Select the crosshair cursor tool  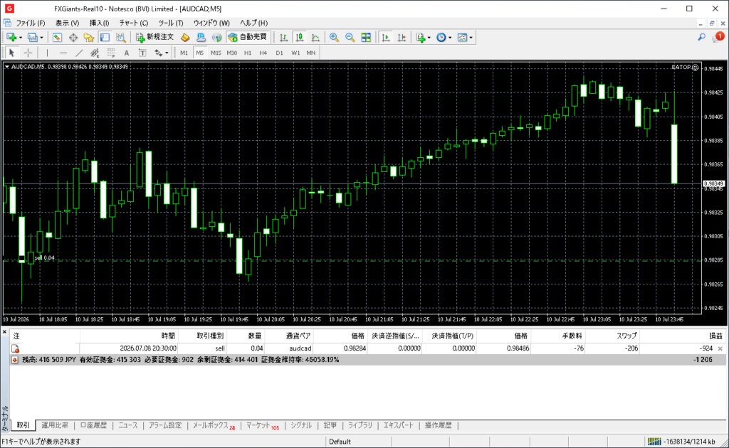click(28, 53)
